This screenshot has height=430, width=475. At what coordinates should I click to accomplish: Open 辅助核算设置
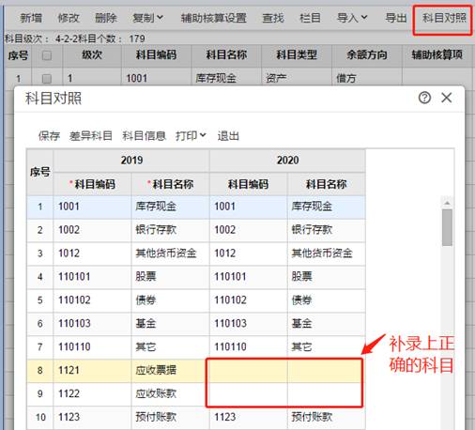[x=214, y=18]
